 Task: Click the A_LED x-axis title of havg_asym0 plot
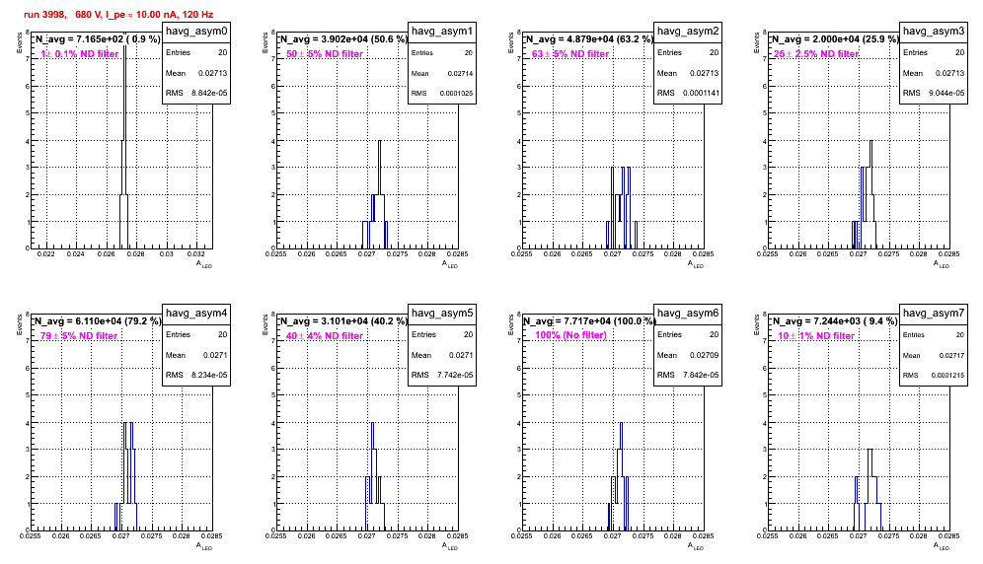click(x=204, y=264)
